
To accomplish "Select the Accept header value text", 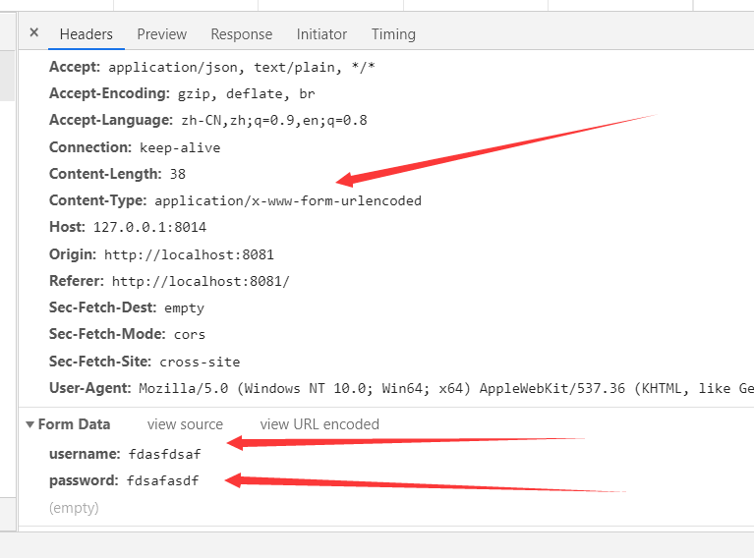I will pyautogui.click(x=242, y=67).
